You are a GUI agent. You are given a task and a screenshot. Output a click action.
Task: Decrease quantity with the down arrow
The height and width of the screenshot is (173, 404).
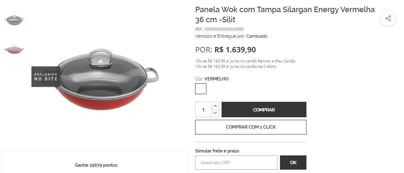(x=215, y=113)
